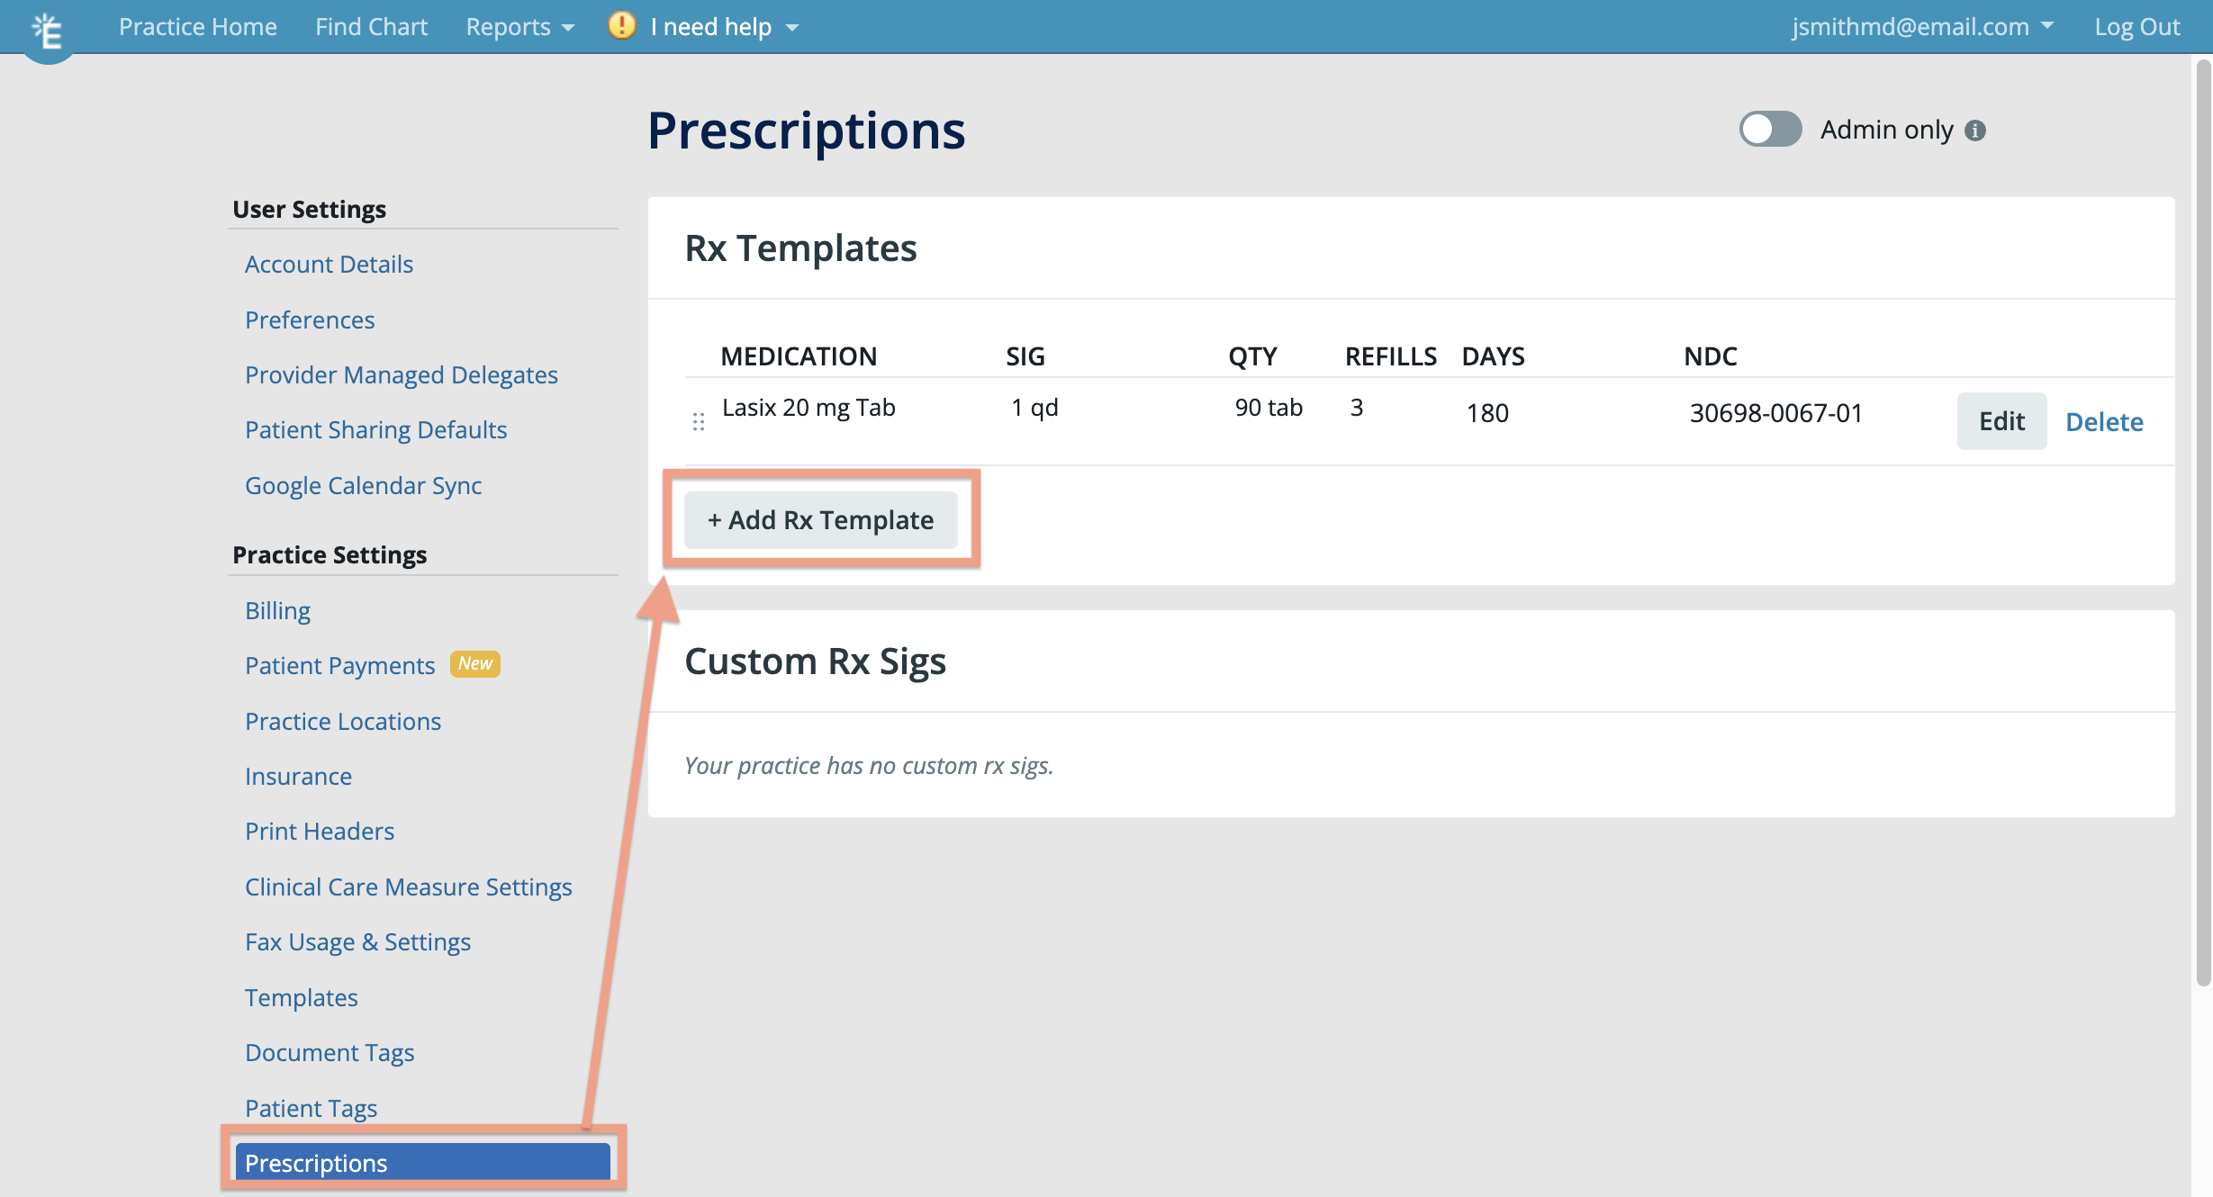The width and height of the screenshot is (2213, 1197).
Task: Open Fax Usage & Settings
Action: point(357,941)
